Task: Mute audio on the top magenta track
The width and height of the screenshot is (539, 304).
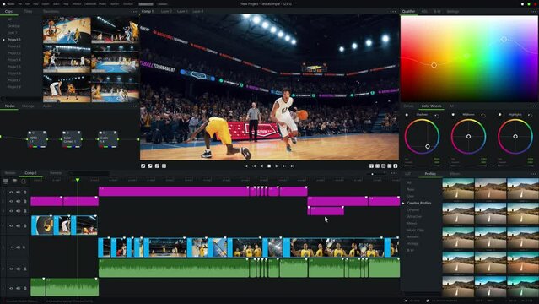Action: pyautogui.click(x=19, y=192)
